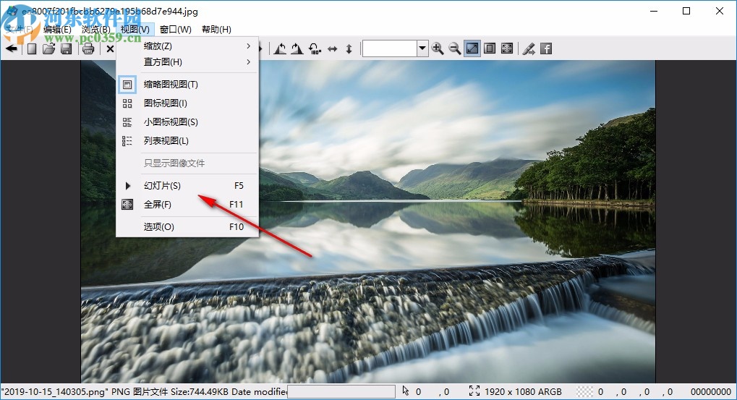Minimize the image viewer window
737x400 pixels.
[x=654, y=12]
